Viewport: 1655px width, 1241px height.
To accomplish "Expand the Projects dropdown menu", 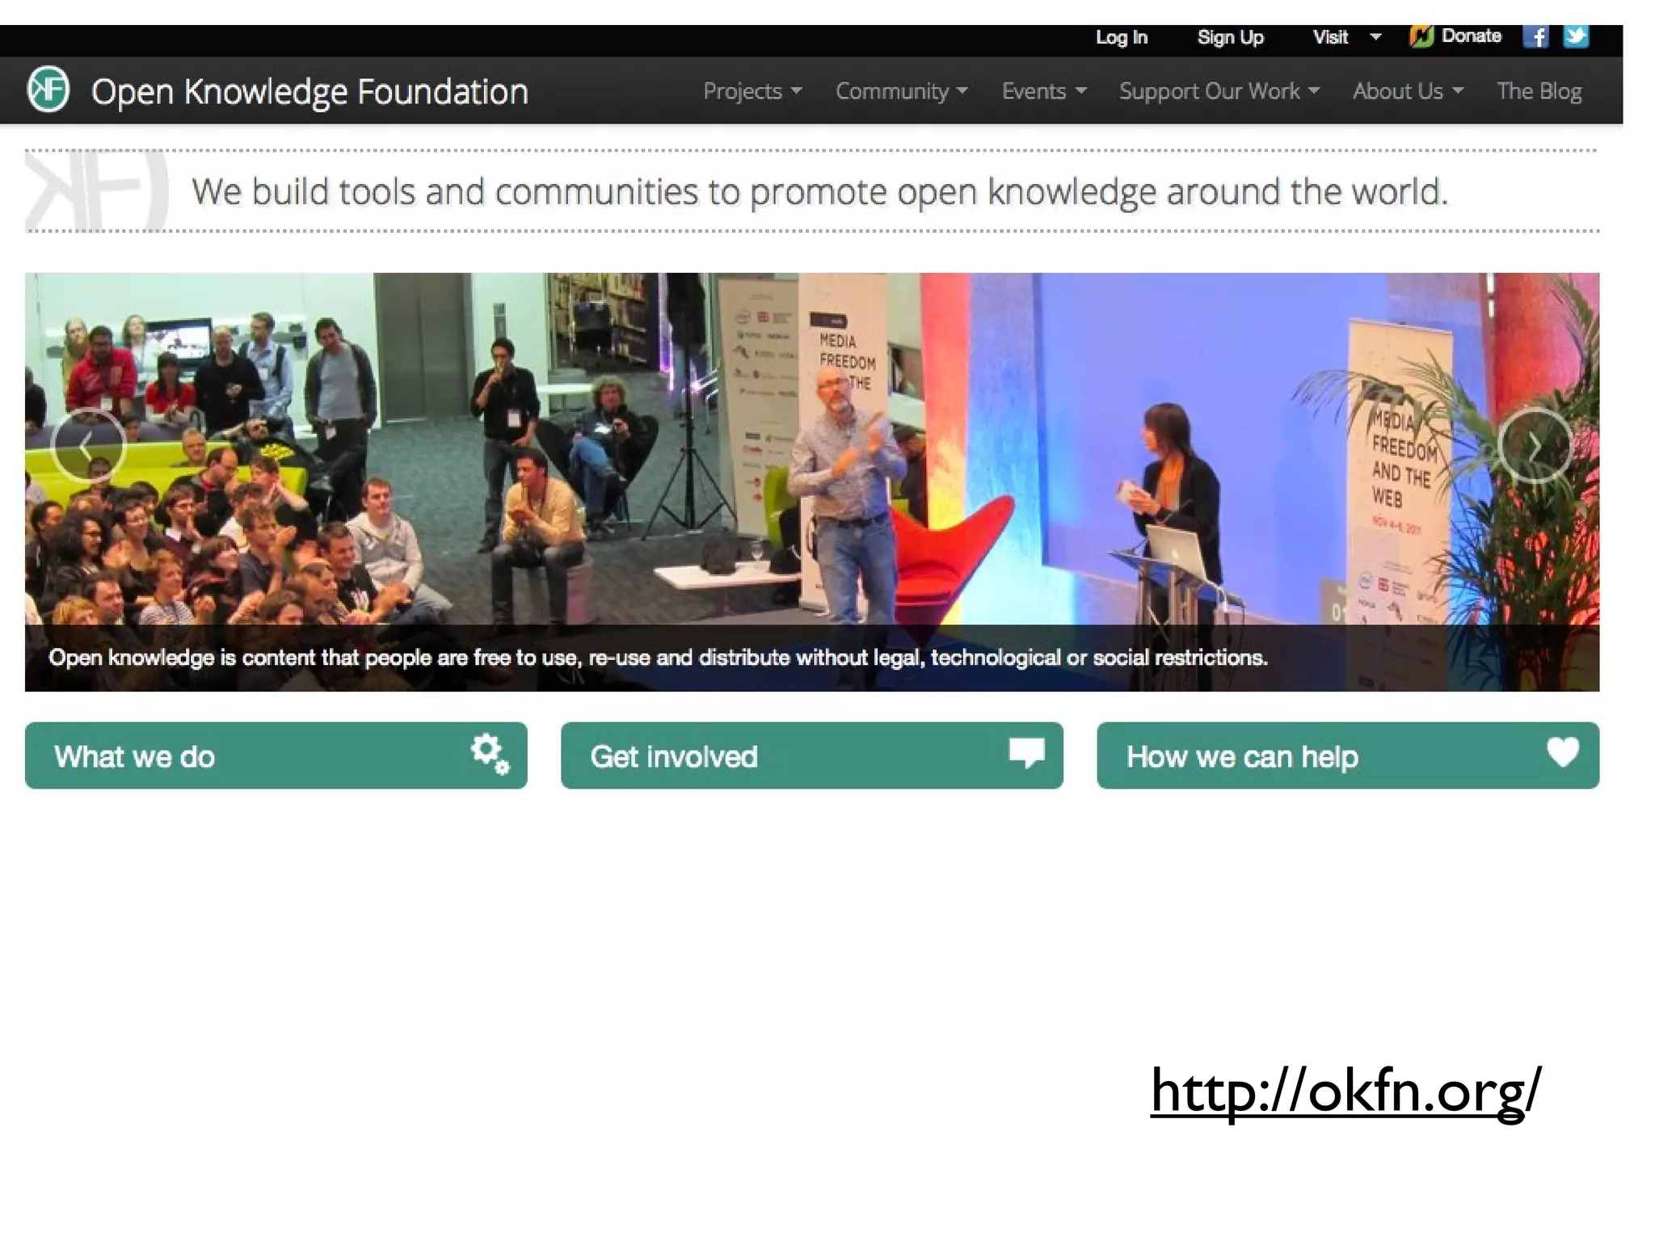I will (752, 91).
